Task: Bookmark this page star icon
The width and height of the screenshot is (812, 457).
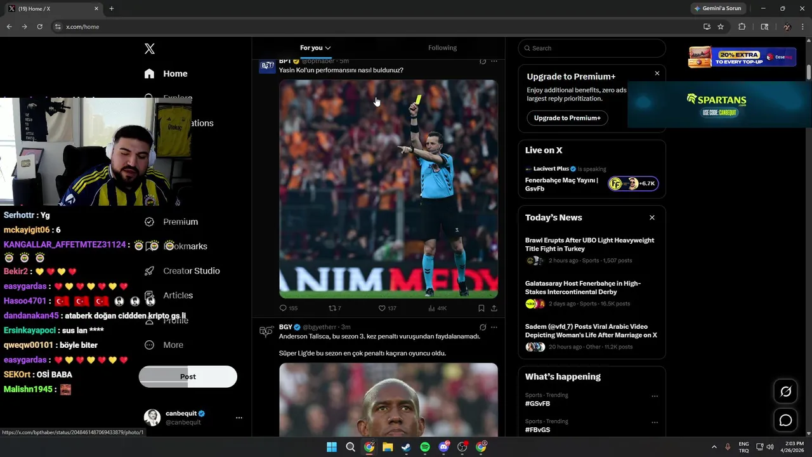Action: [721, 27]
